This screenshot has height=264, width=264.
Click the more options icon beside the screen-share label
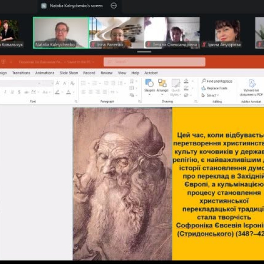coord(113,6)
